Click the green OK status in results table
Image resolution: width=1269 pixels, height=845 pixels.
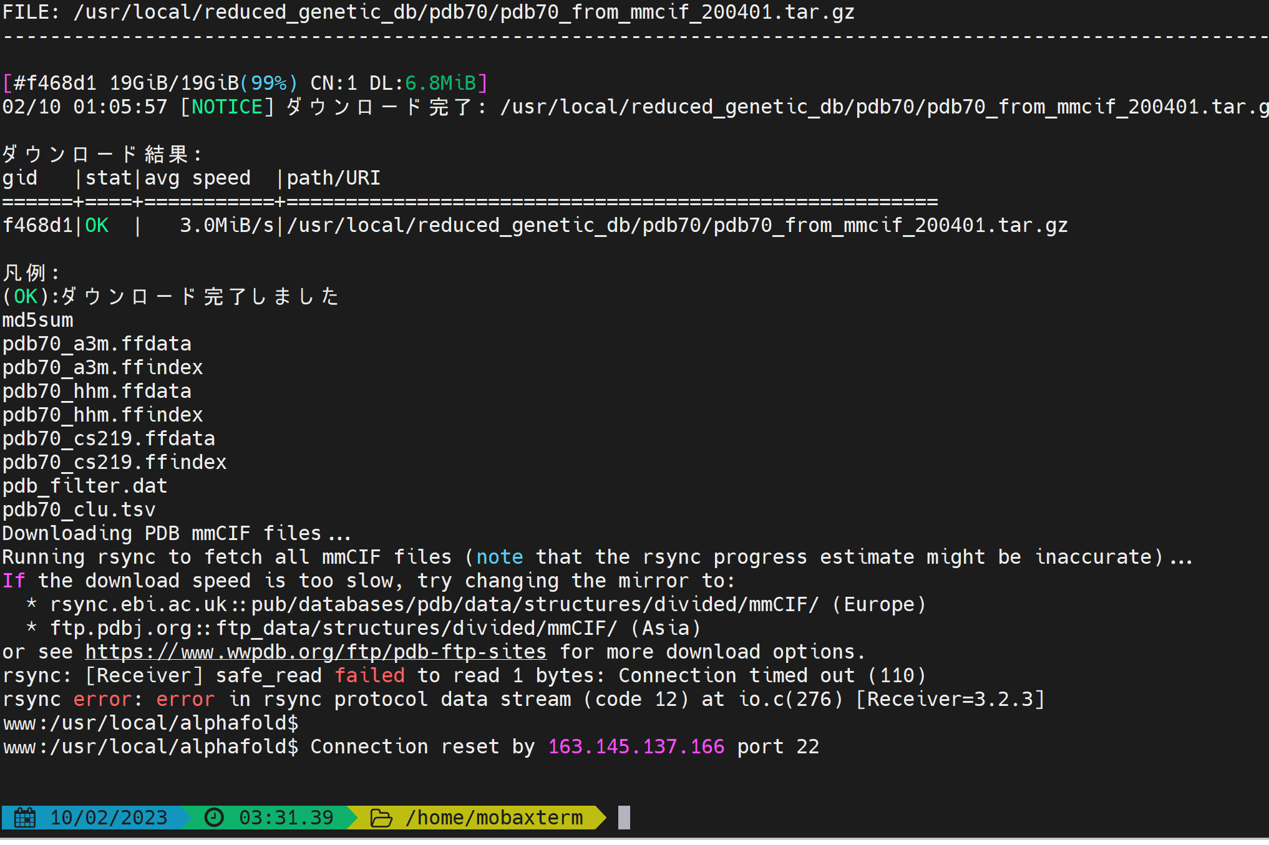[x=97, y=225]
